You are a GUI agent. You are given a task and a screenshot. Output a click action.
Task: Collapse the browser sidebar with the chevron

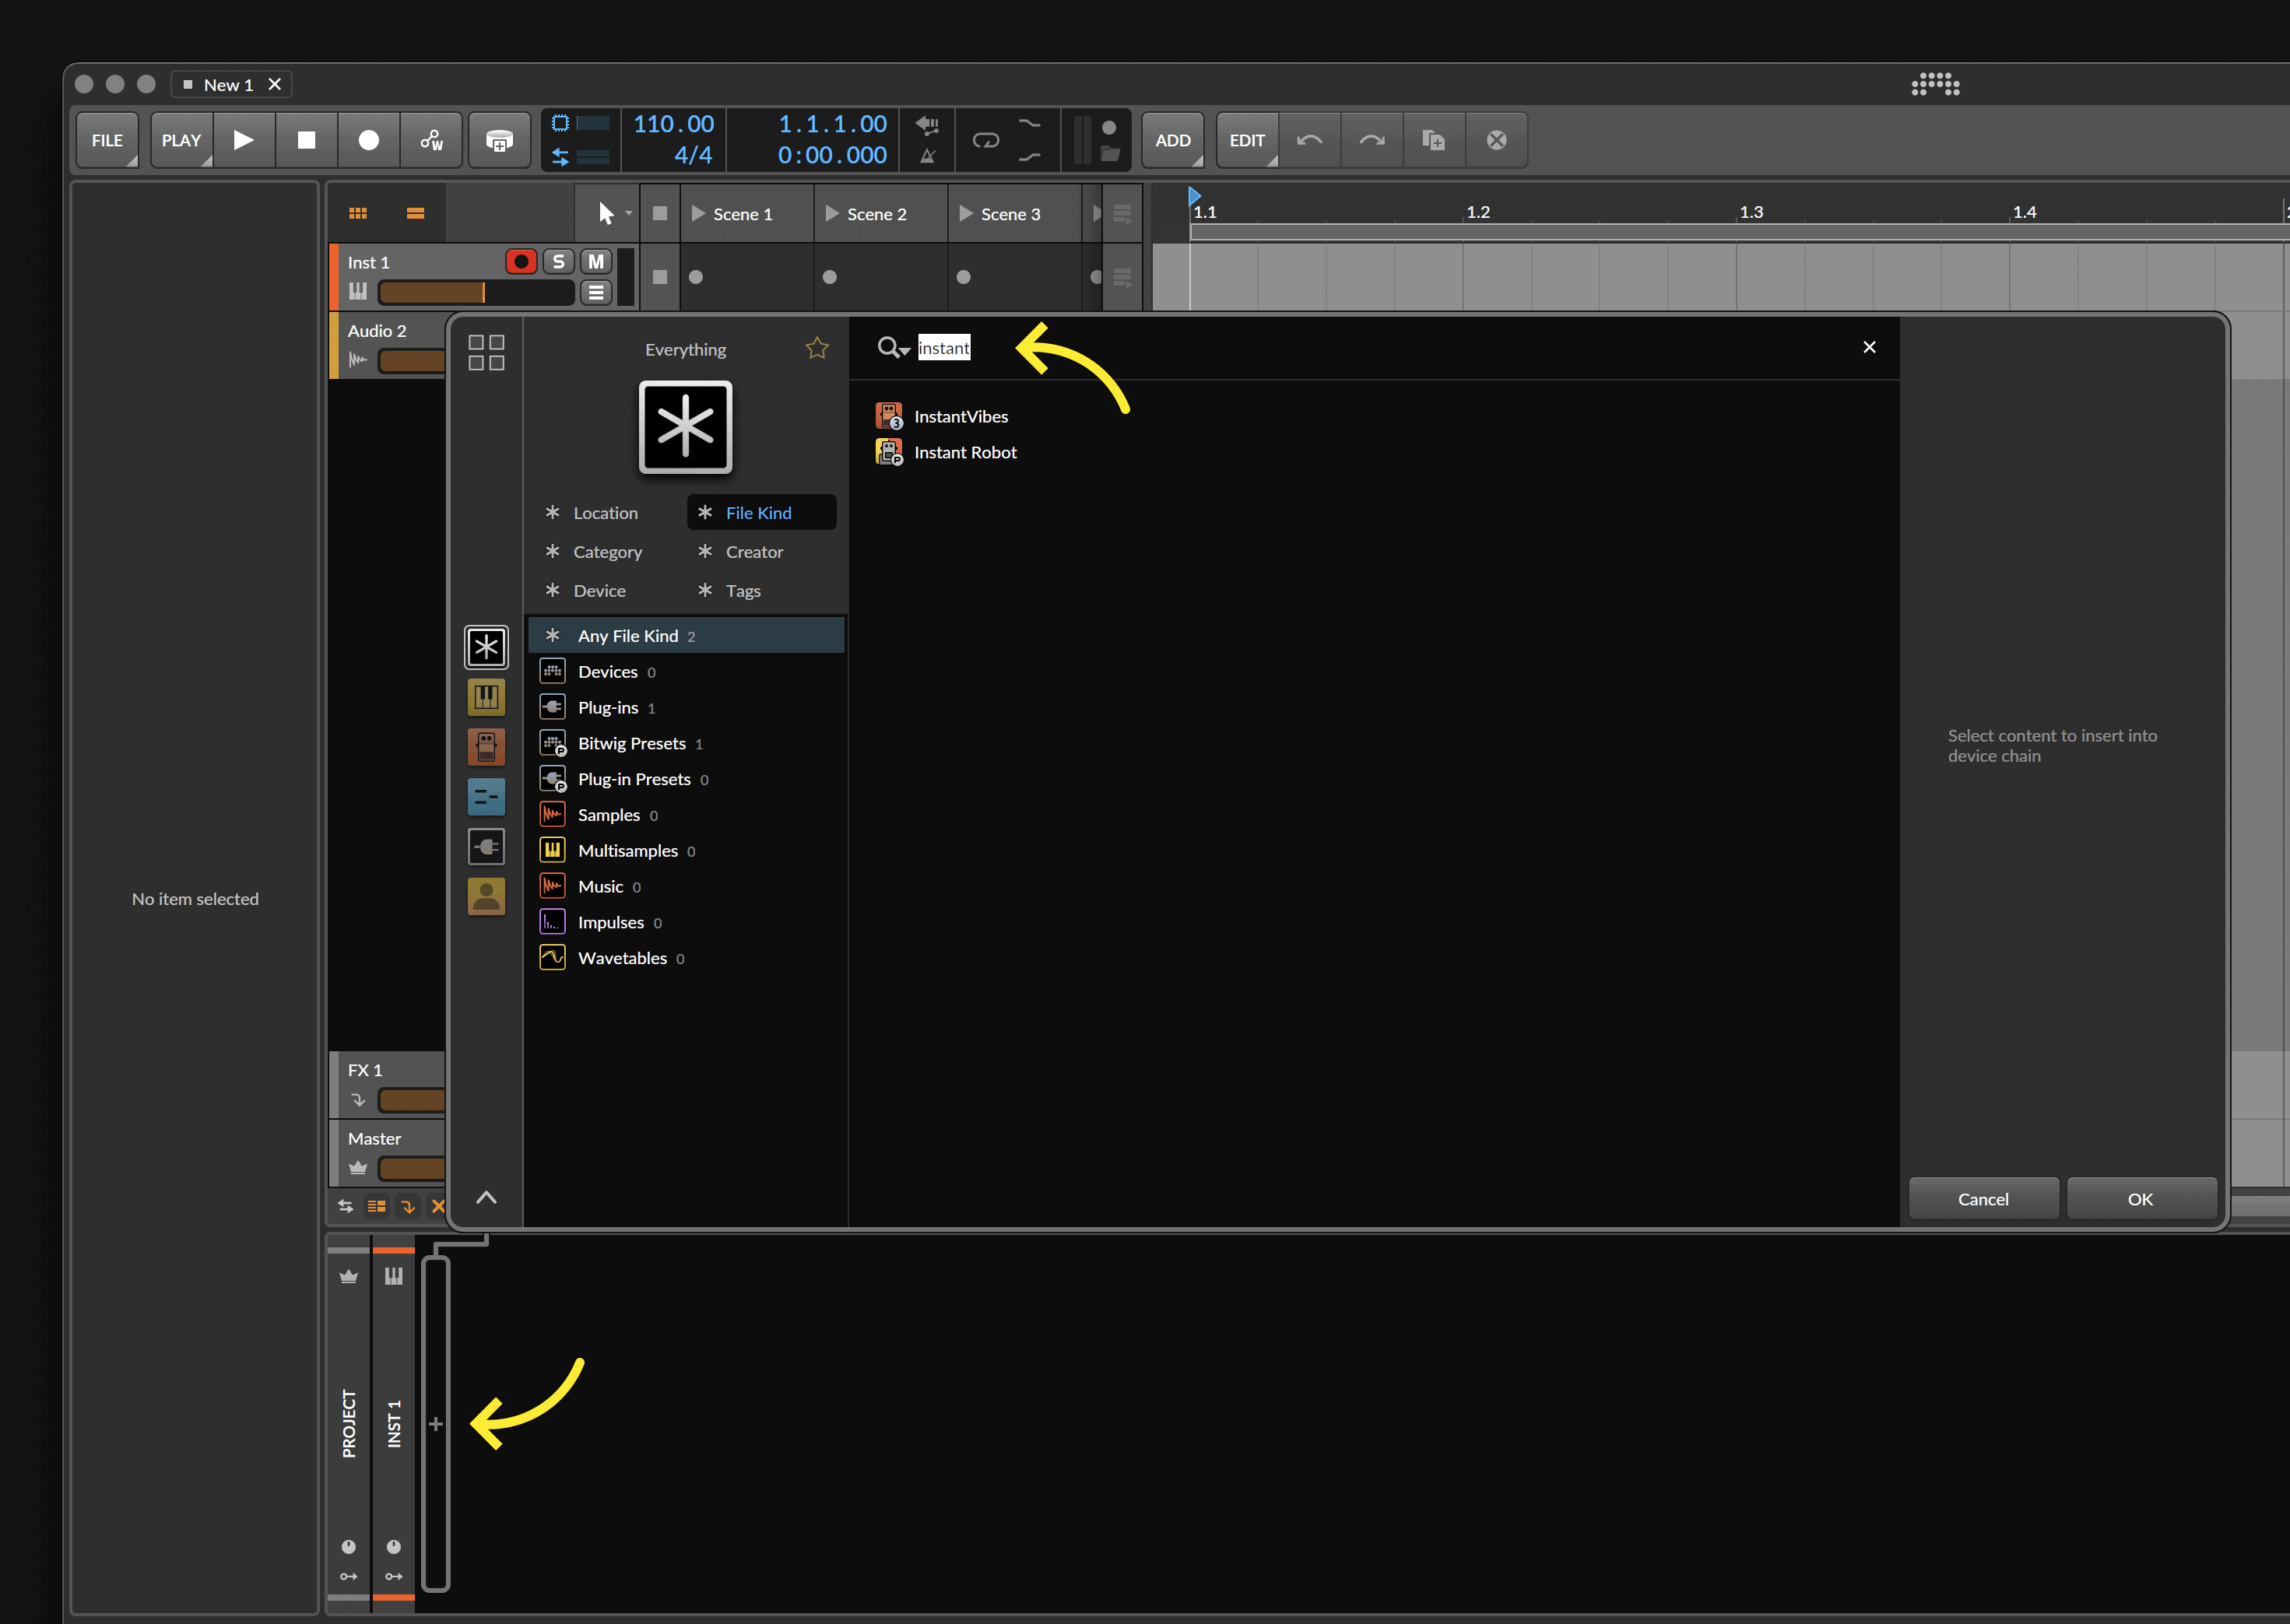coord(486,1198)
